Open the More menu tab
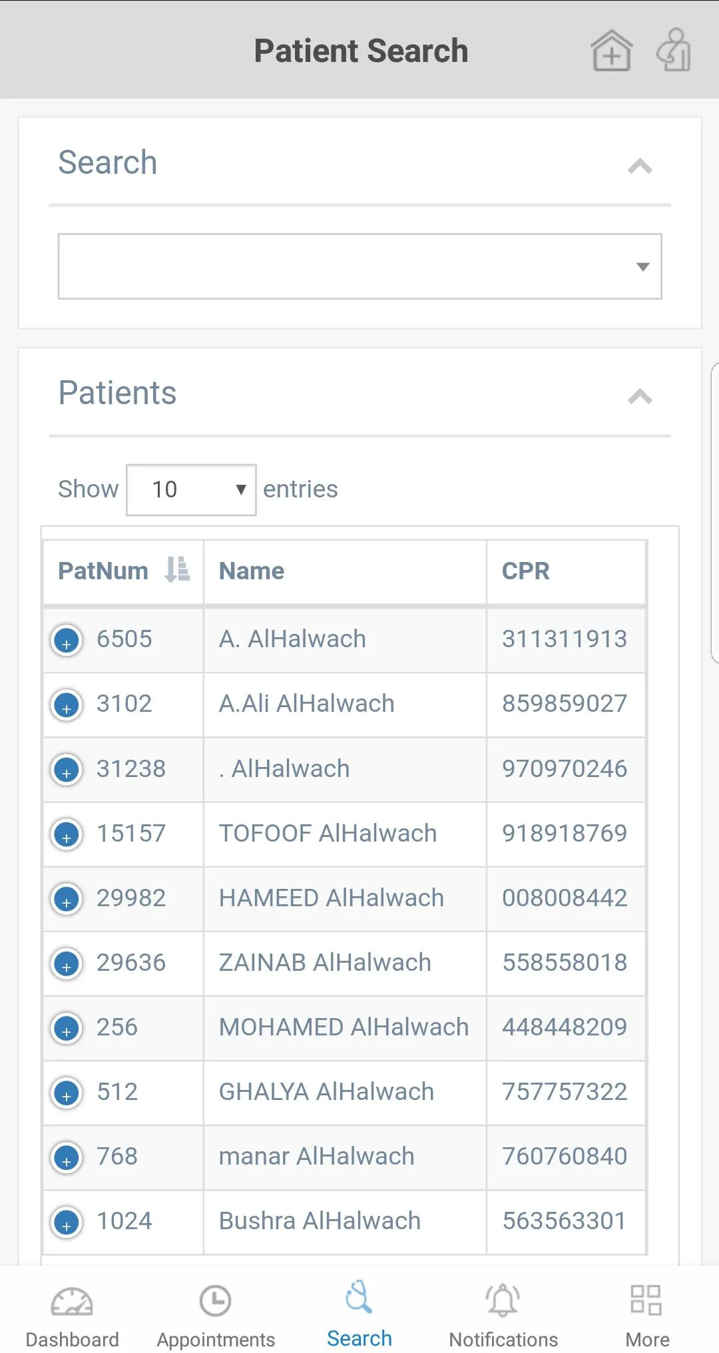719x1353 pixels. pyautogui.click(x=647, y=1317)
